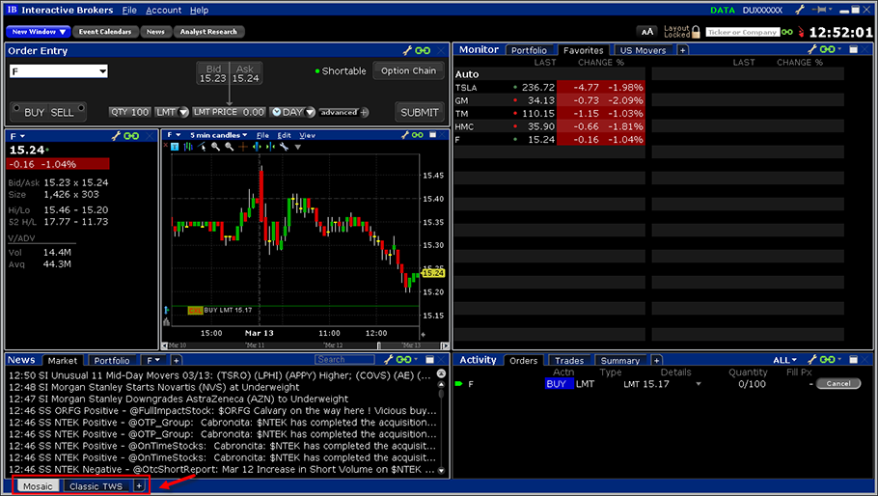The width and height of the screenshot is (878, 496).
Task: Switch to US Movers tab
Action: click(x=643, y=50)
